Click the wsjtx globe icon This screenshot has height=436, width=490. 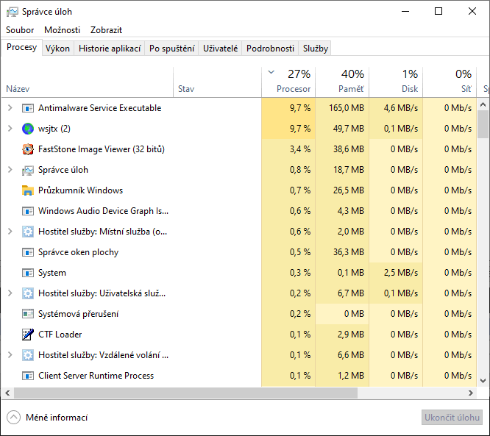tap(28, 129)
